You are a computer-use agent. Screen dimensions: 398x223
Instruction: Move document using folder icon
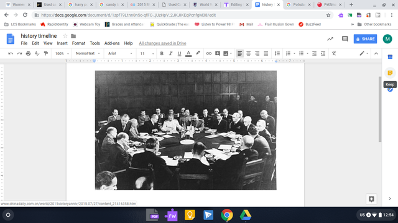point(73,36)
